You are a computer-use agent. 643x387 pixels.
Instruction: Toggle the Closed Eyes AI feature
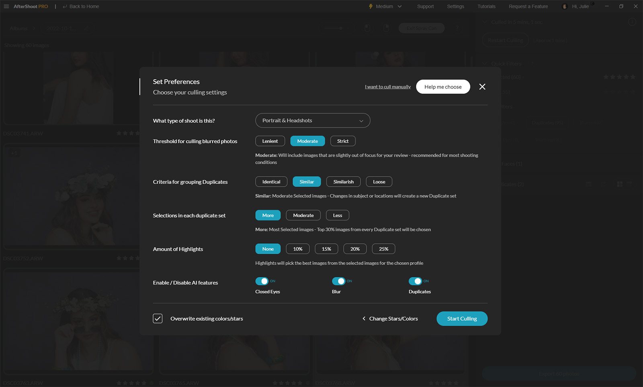pos(262,281)
